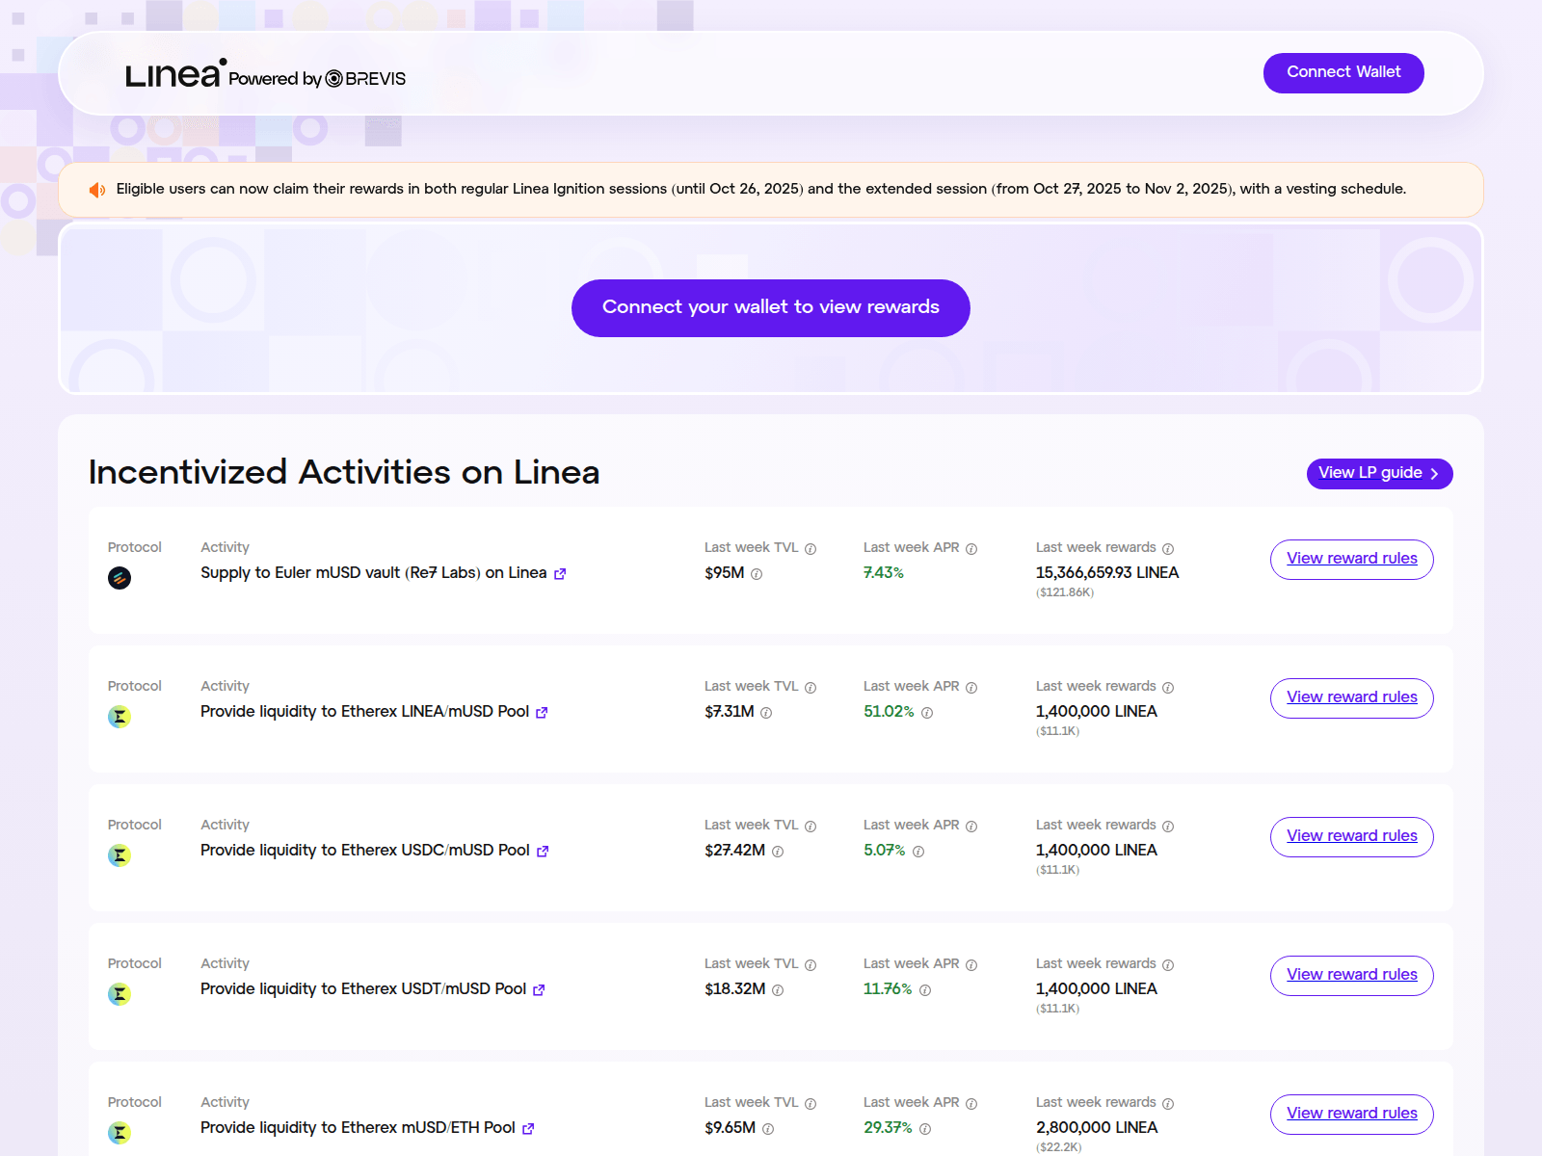Click the eligible users announcement banner text

point(761,189)
